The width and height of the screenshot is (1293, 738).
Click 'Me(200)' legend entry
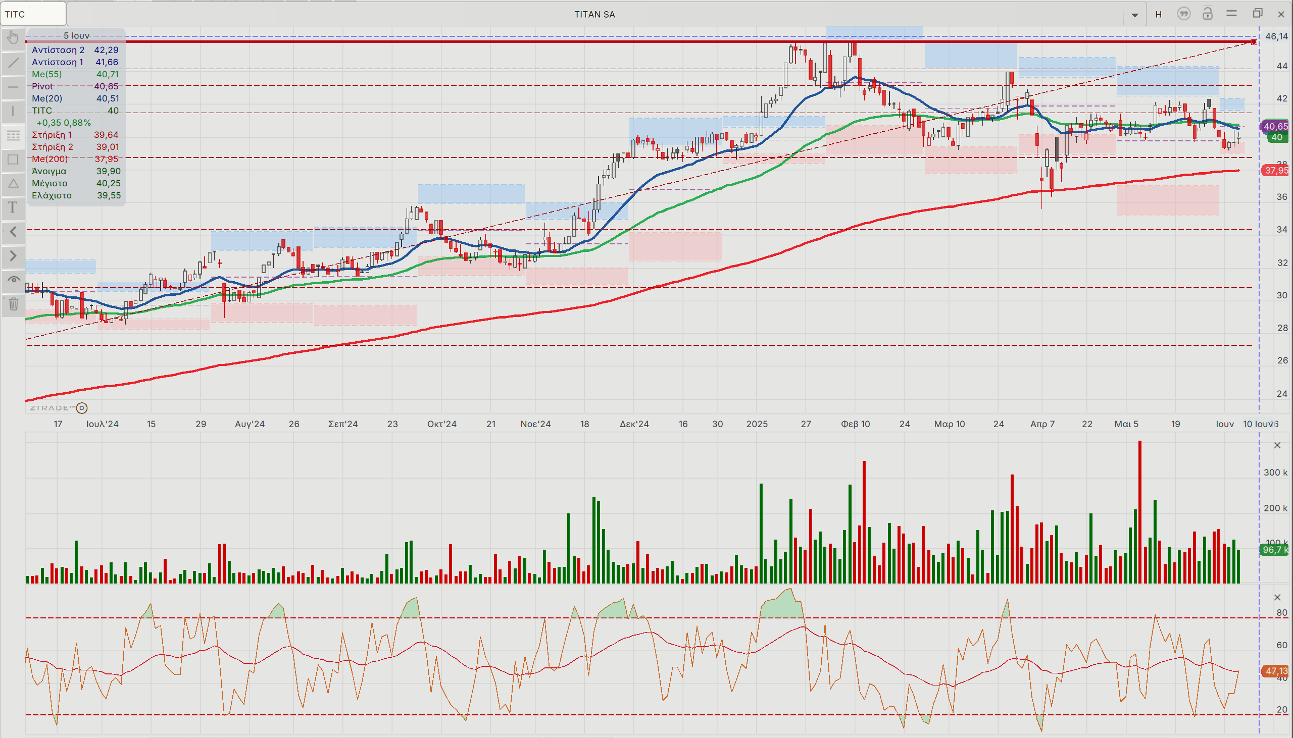point(75,159)
